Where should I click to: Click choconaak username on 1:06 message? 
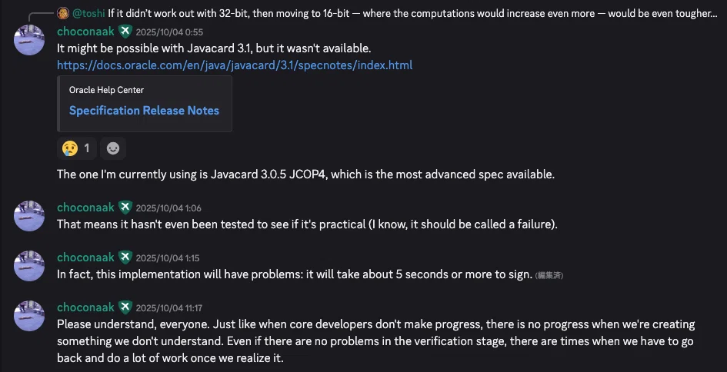click(x=85, y=208)
